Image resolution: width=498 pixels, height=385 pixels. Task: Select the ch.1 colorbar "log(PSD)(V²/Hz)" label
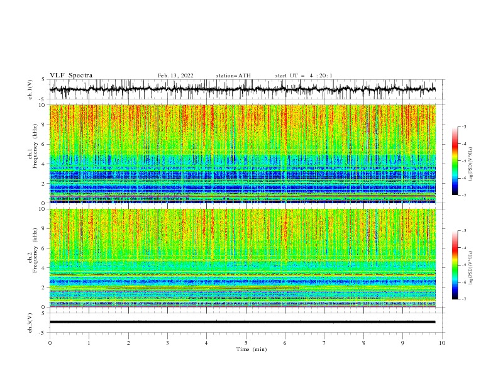click(470, 164)
